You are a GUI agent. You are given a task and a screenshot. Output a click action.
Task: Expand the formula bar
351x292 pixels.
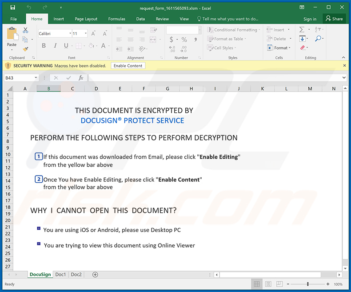343,78
